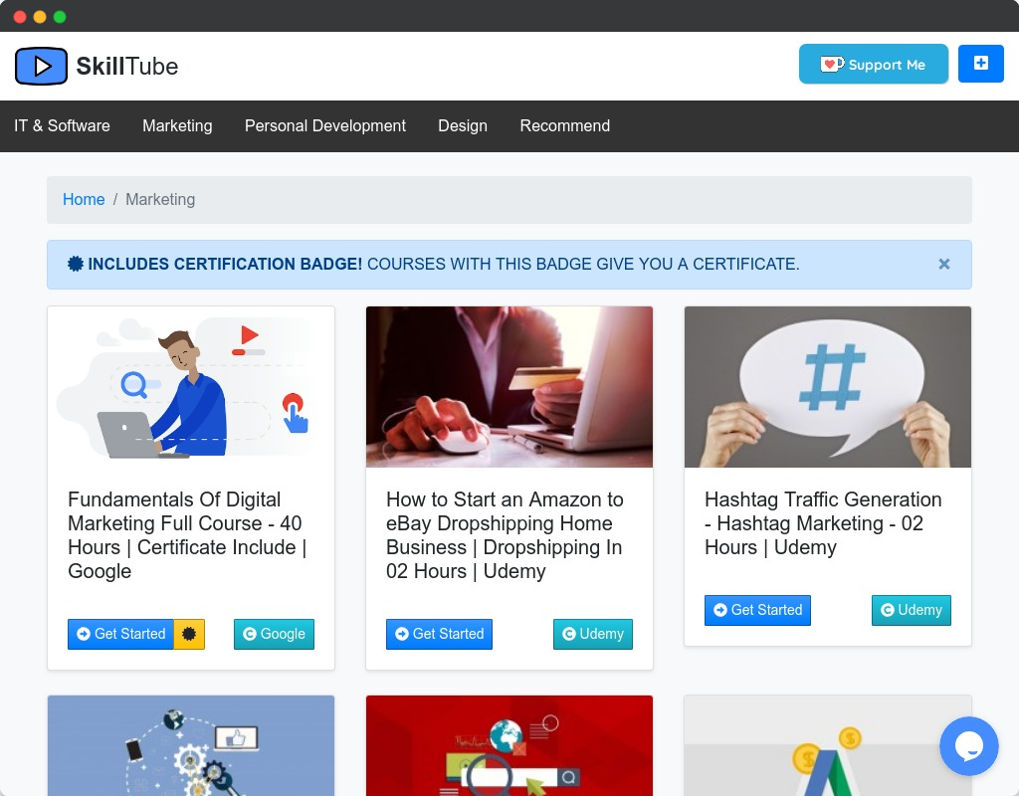The width and height of the screenshot is (1019, 796).
Task: Click the badge icon in the certification banner
Action: click(x=74, y=264)
